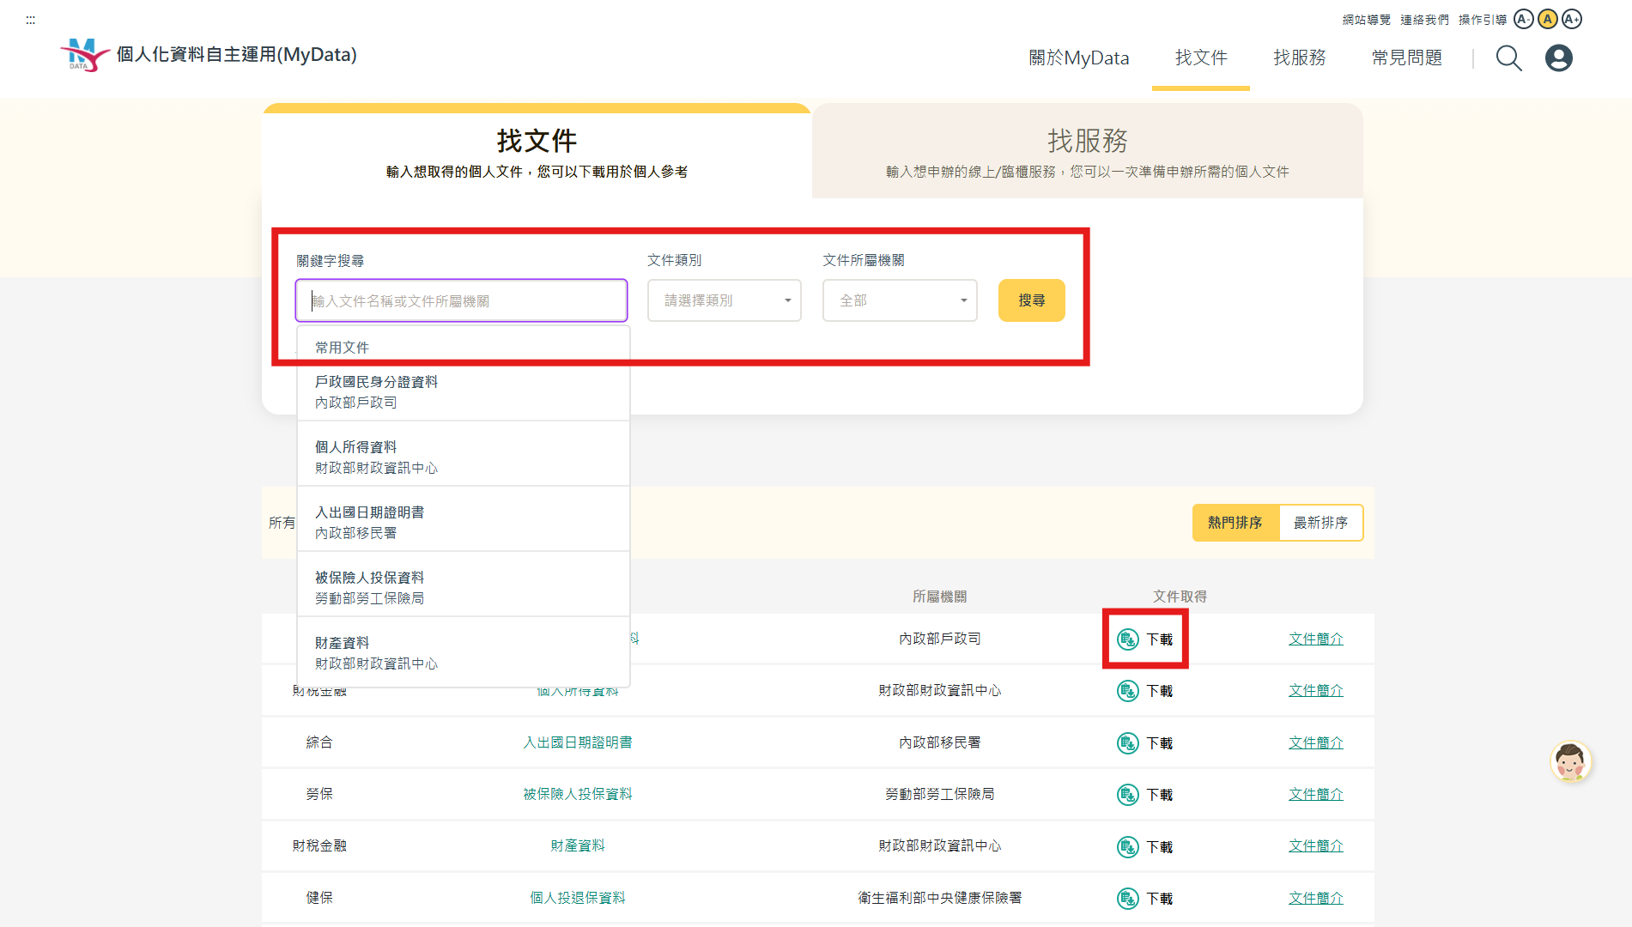Open 文件簡介 for 被保險人投保資料 row
This screenshot has height=927, width=1632.
[x=1316, y=795]
